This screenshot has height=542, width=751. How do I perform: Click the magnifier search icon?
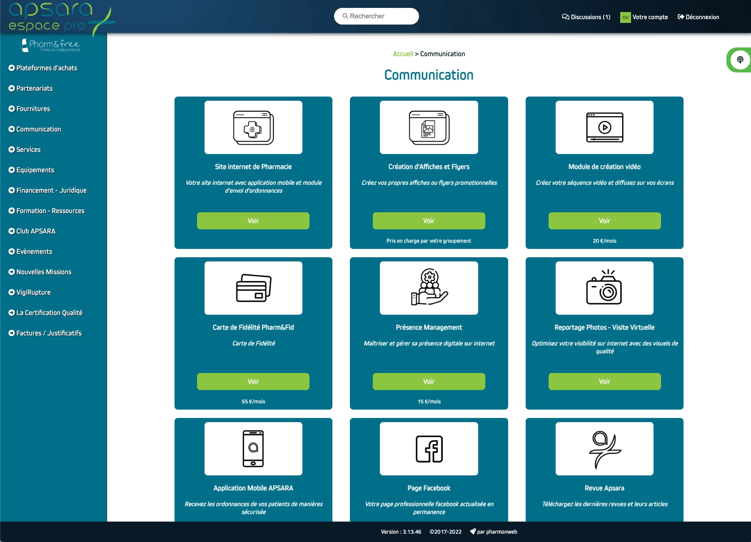point(345,16)
